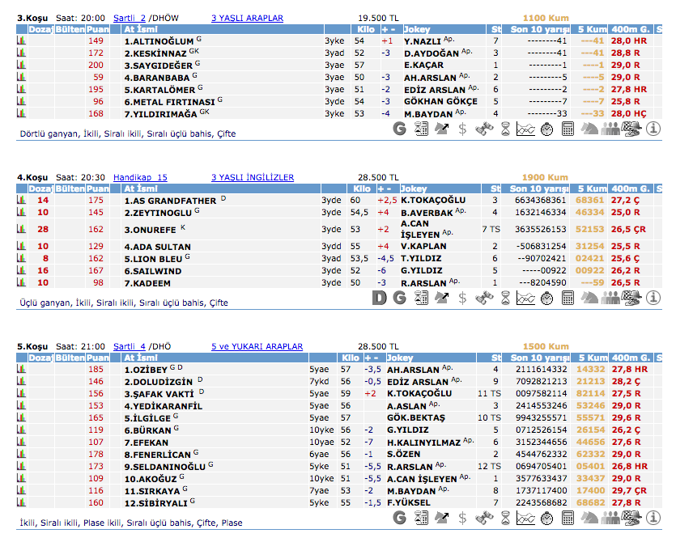Open the calculator icon under race 4
The height and width of the screenshot is (542, 693).
click(568, 298)
